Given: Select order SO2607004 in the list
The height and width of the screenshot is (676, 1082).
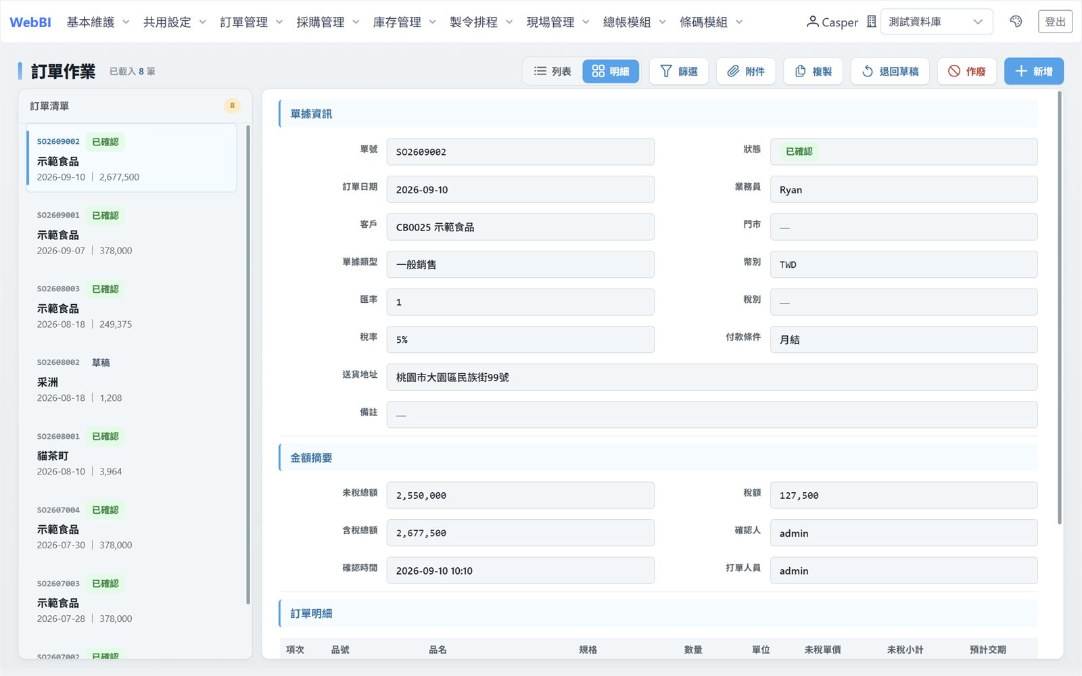Looking at the screenshot, I should coord(132,527).
